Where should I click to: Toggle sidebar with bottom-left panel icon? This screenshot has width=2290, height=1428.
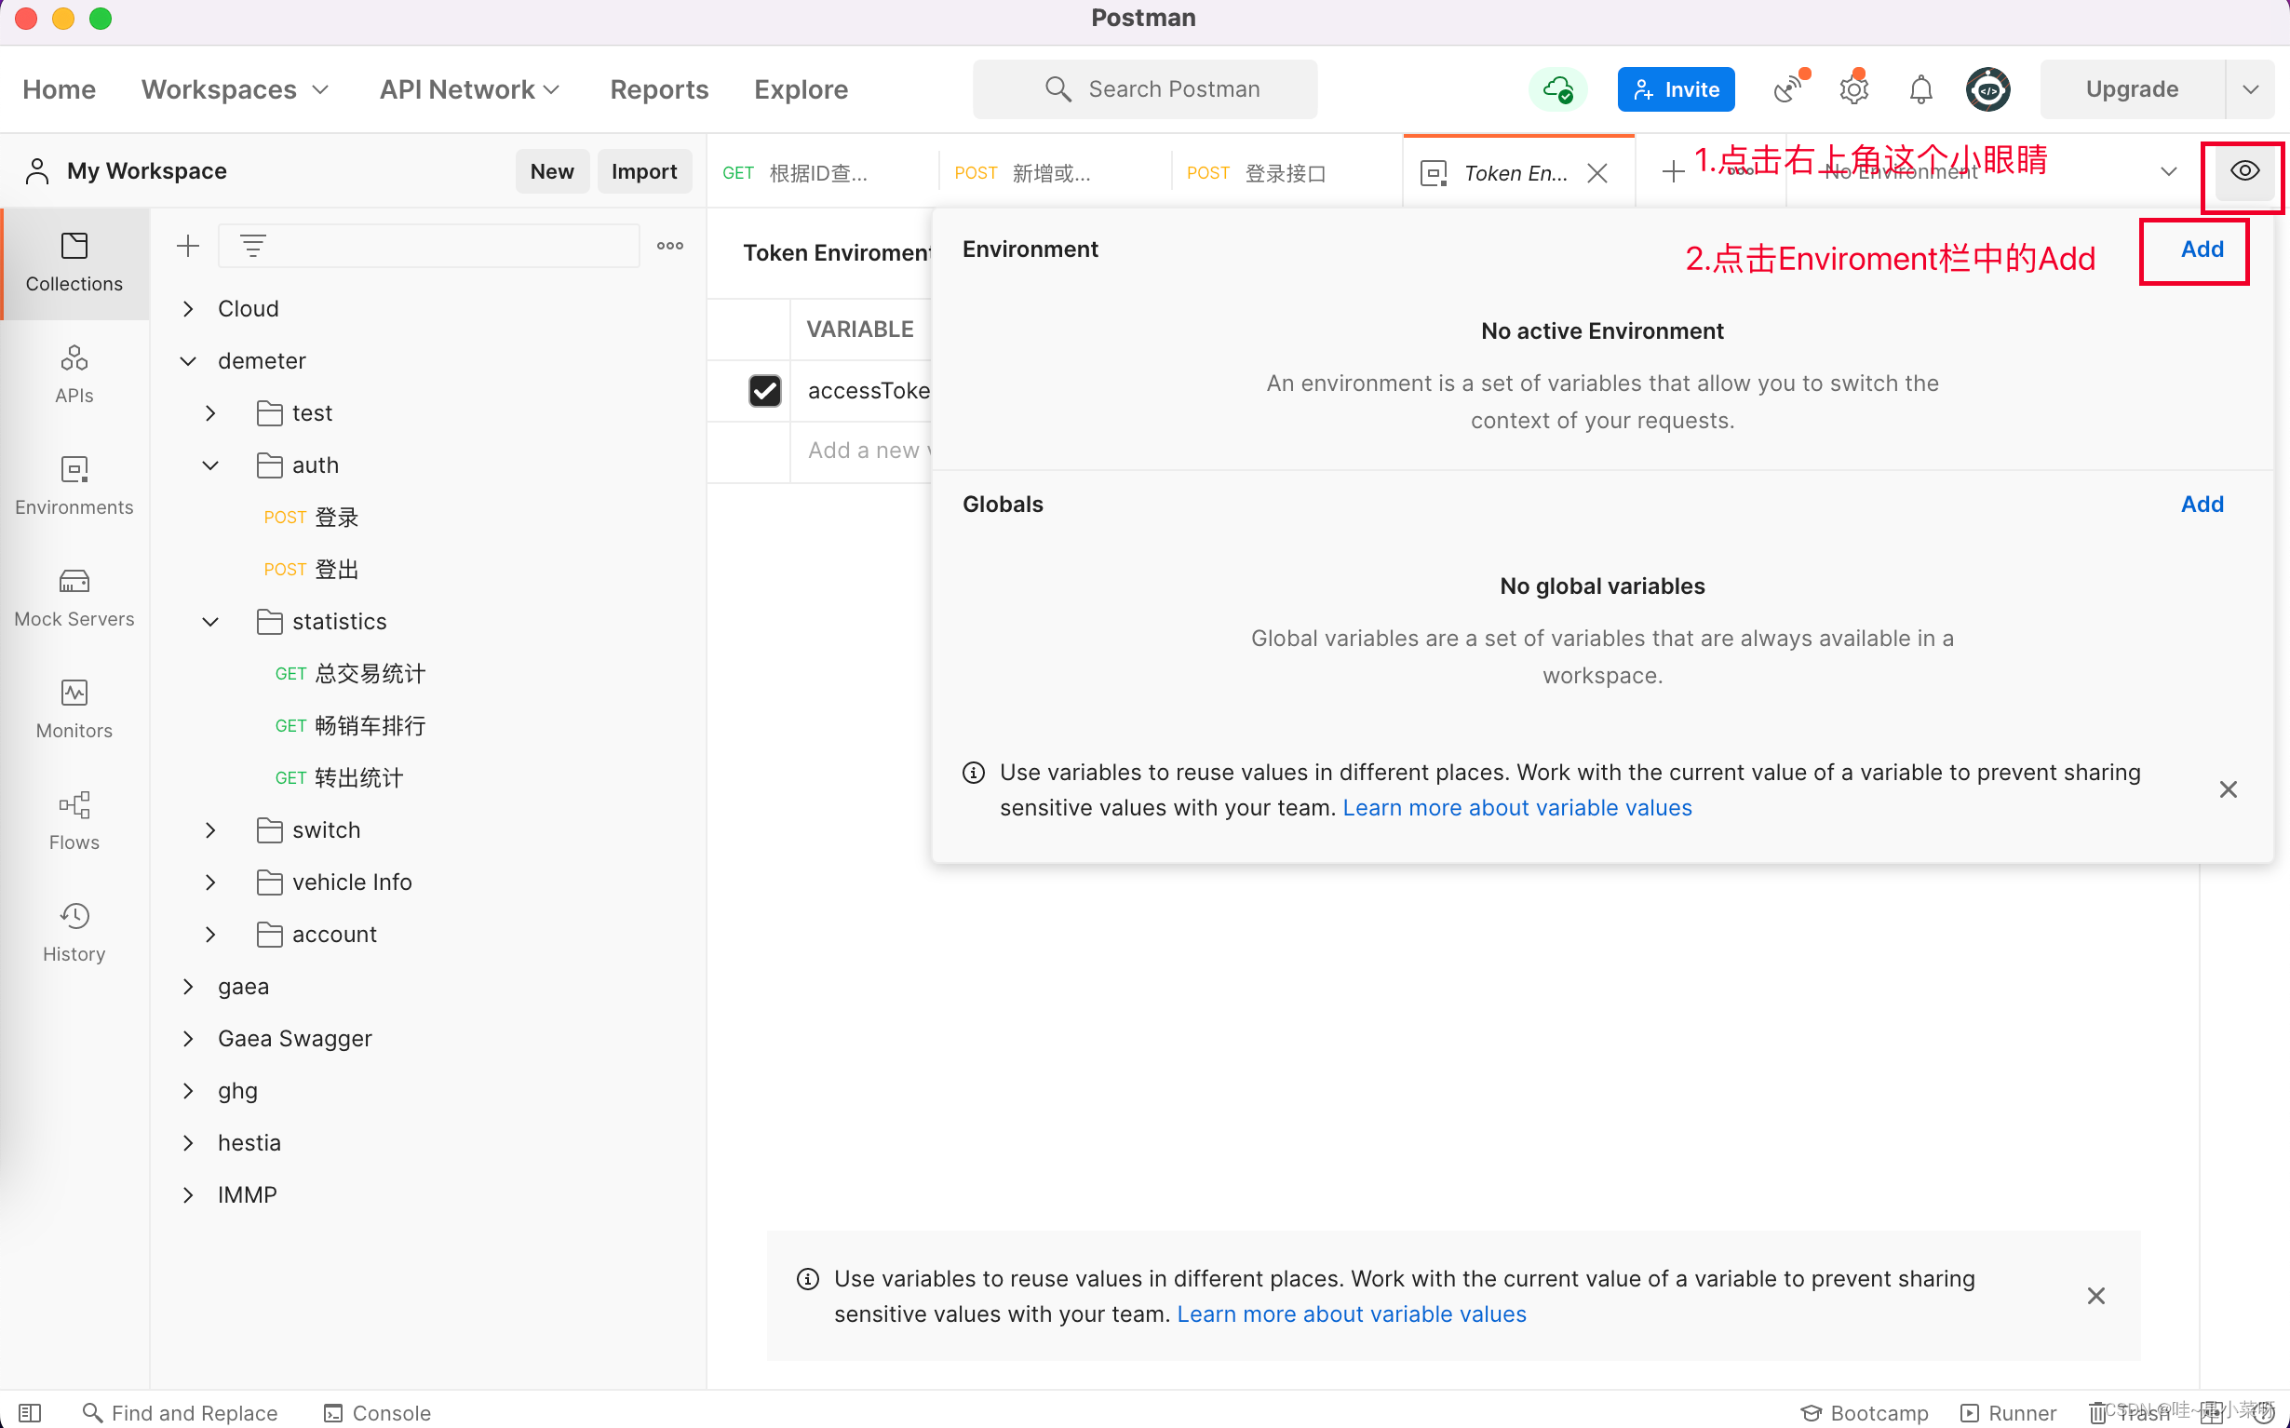pyautogui.click(x=30, y=1412)
